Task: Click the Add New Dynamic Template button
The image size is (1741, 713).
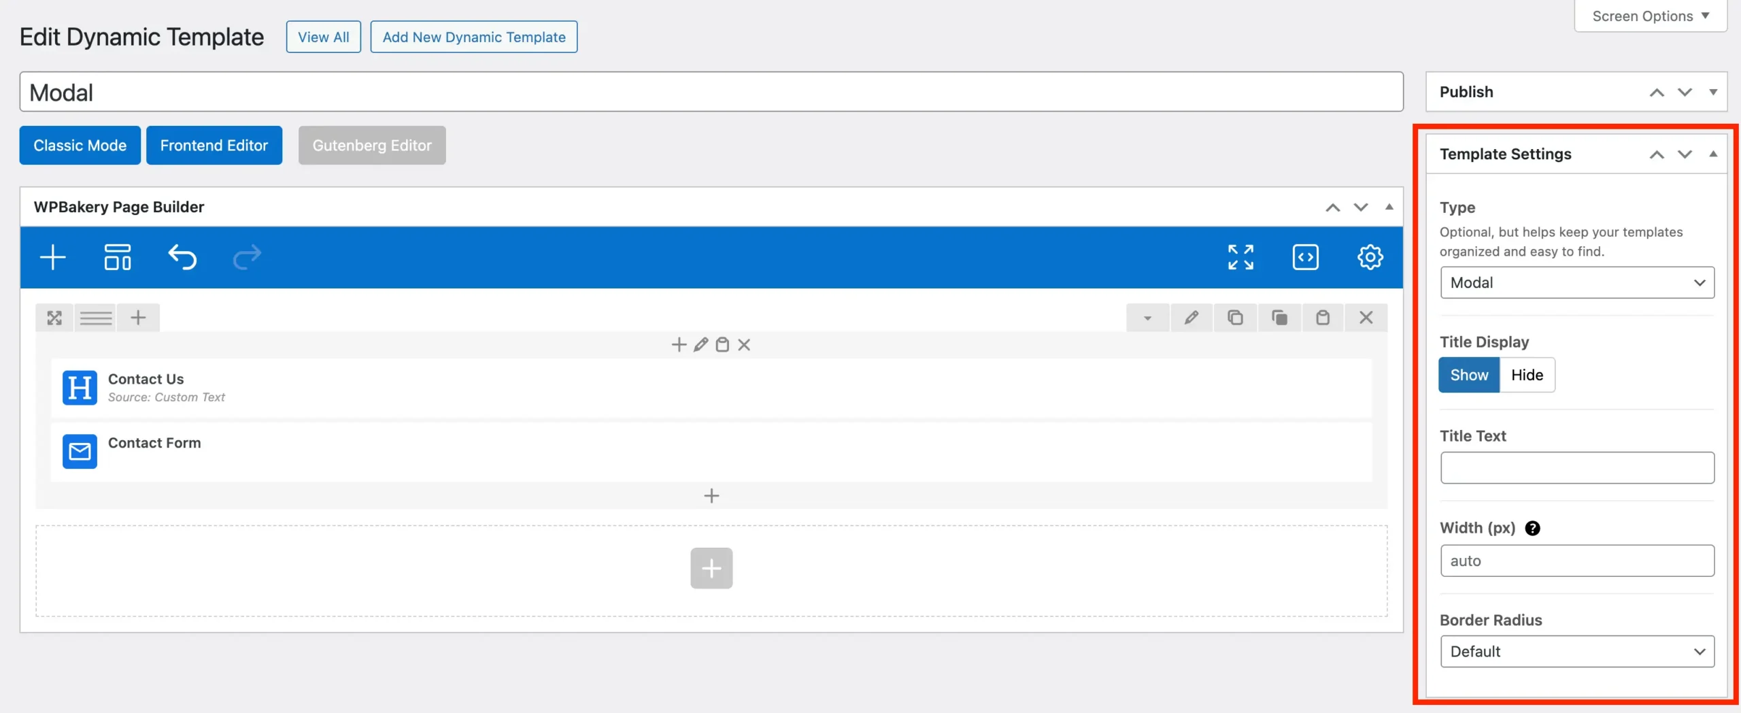Action: (x=474, y=37)
